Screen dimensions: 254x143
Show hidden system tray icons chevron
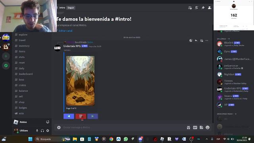point(207,139)
